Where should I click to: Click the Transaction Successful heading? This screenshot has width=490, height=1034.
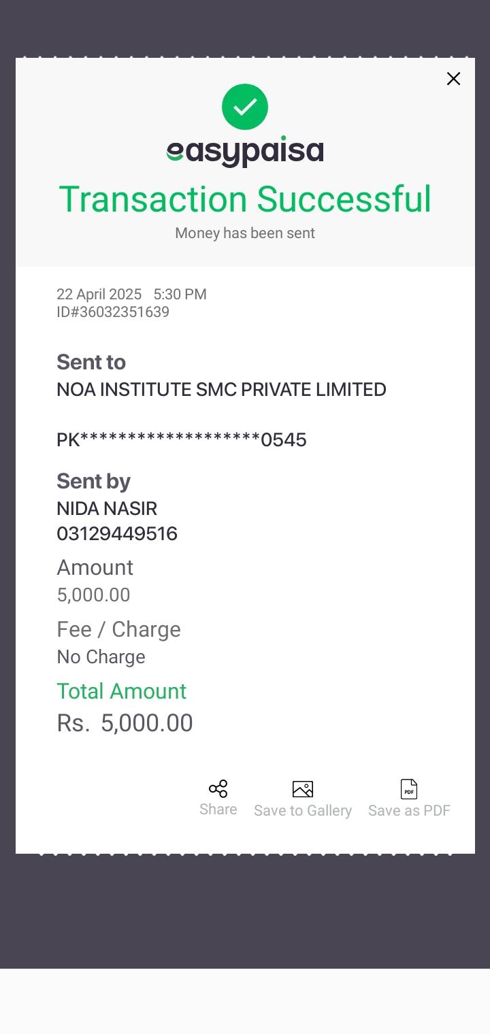(245, 199)
